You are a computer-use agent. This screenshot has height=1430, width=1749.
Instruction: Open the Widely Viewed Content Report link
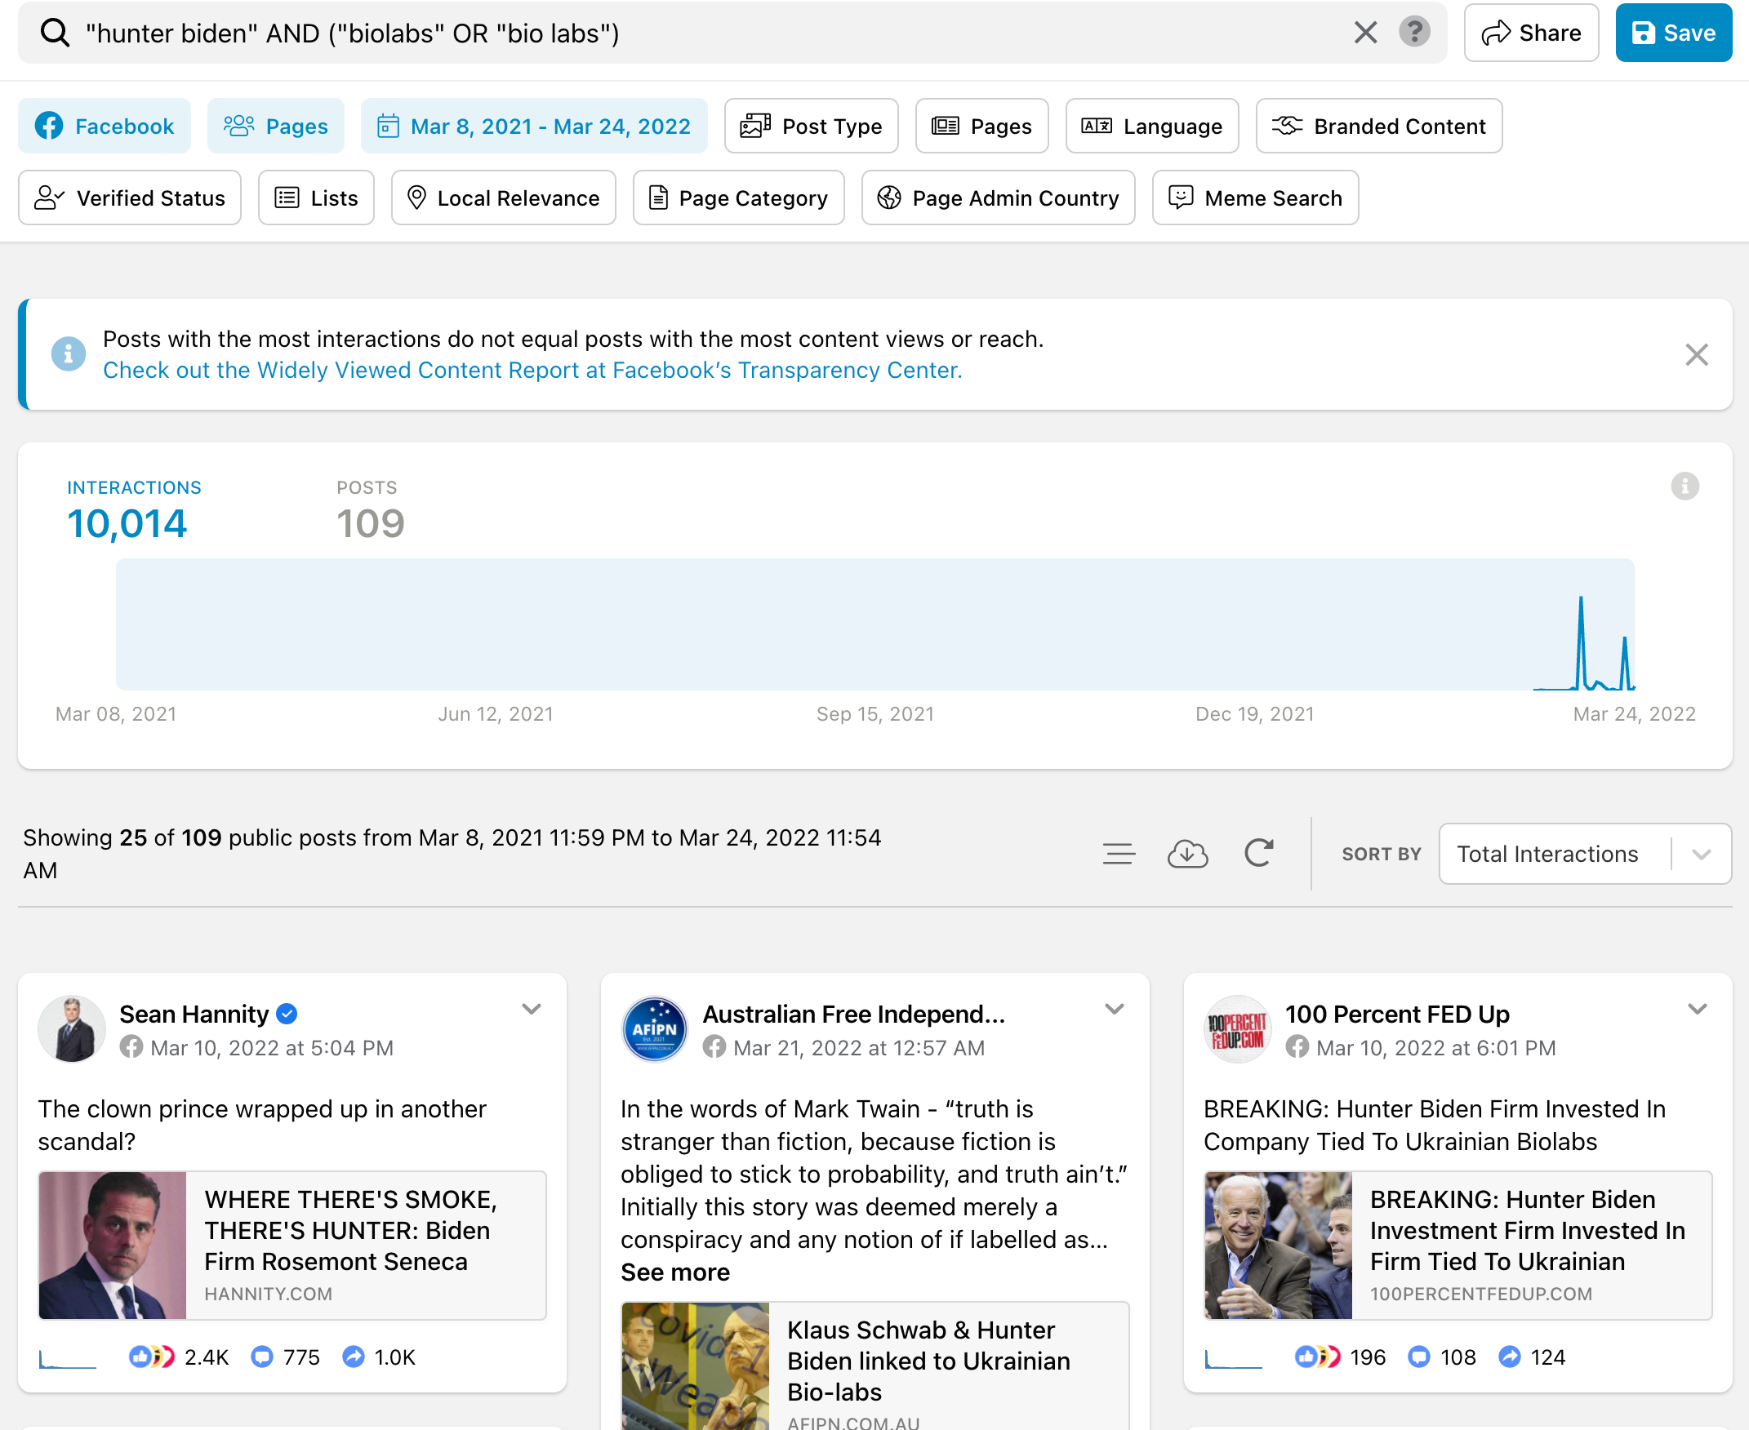click(x=532, y=371)
